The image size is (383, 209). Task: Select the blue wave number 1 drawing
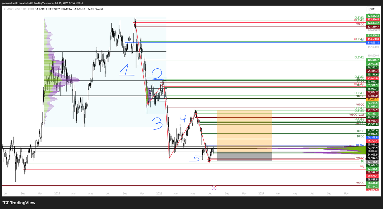tap(127, 70)
